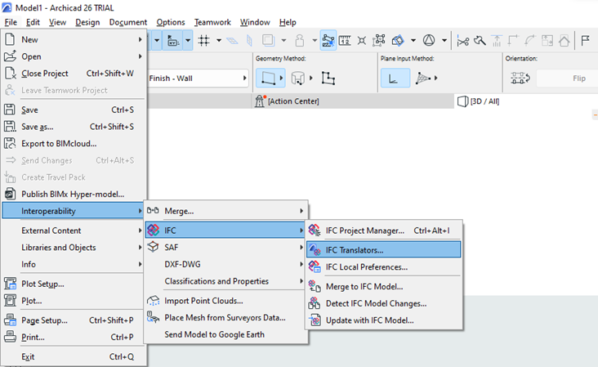Choose Send Model to Google Earth
Image resolution: width=598 pixels, height=367 pixels.
(x=225, y=334)
